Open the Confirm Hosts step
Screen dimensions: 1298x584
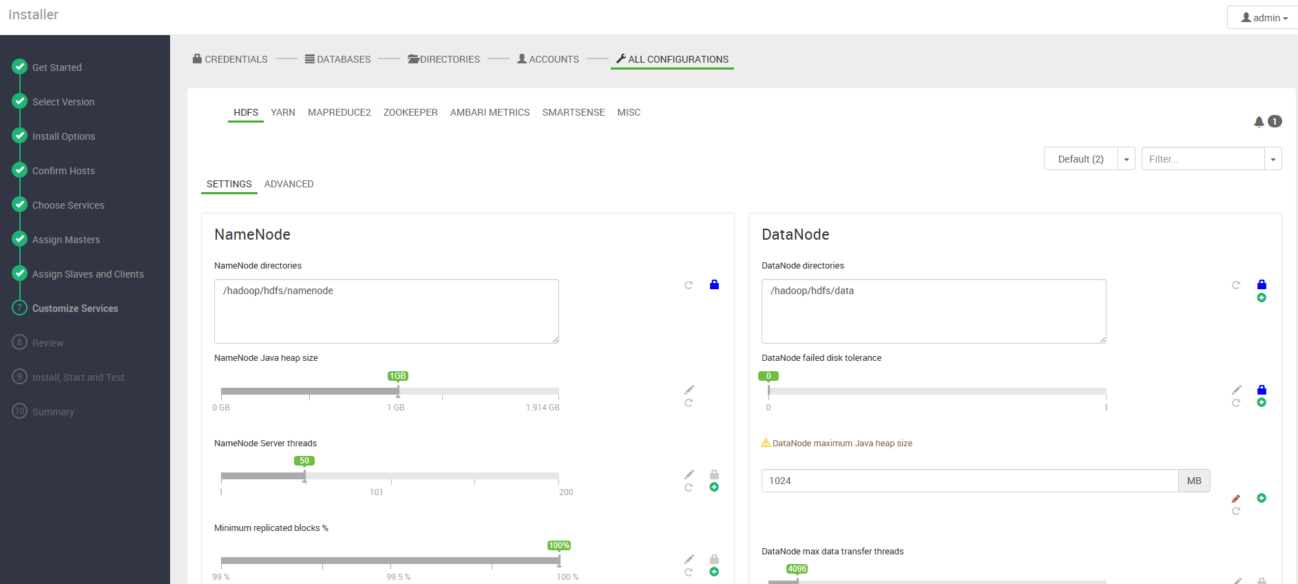click(64, 171)
